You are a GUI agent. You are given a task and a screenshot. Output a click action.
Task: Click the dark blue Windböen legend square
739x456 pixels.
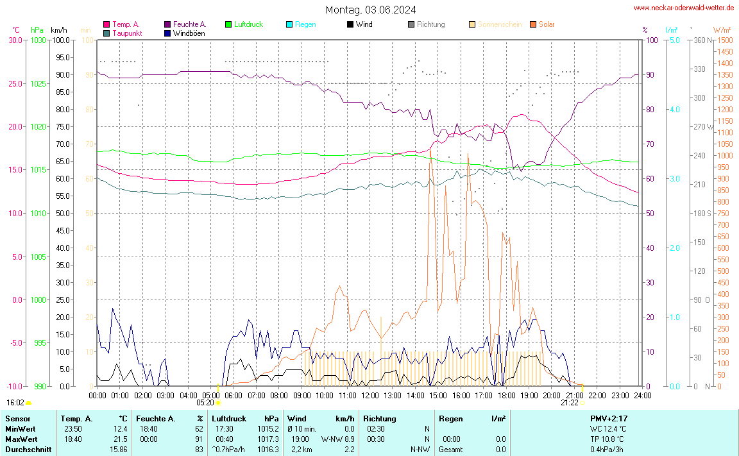[x=167, y=33]
